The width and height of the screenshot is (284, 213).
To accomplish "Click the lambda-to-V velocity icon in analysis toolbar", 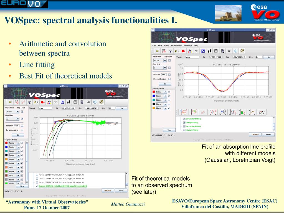I will click(262, 113).
